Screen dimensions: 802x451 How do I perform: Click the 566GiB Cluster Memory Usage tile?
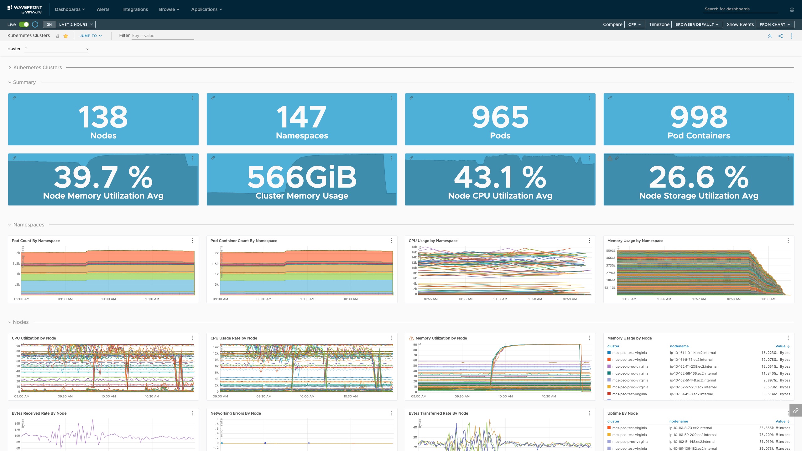302,179
